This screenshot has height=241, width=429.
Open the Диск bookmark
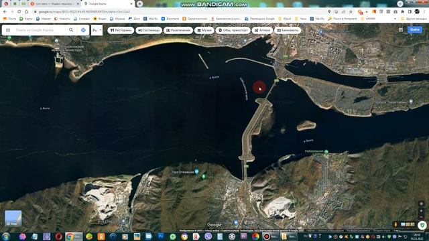point(134,19)
